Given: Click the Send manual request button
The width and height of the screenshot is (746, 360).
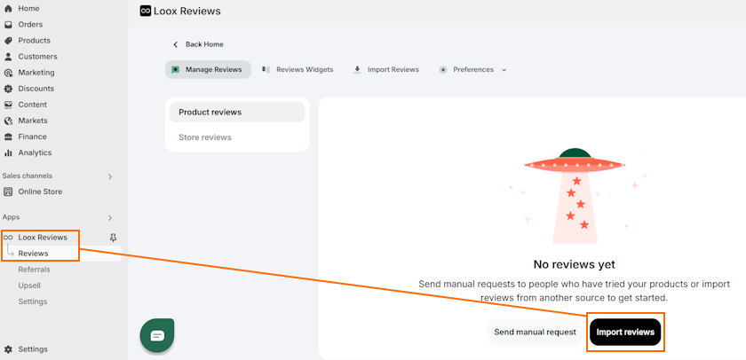Looking at the screenshot, I should click(535, 332).
